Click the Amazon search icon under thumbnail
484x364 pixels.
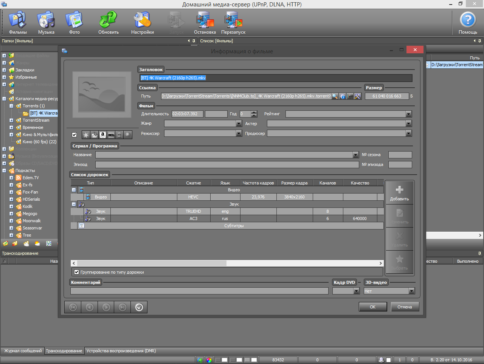103,135
